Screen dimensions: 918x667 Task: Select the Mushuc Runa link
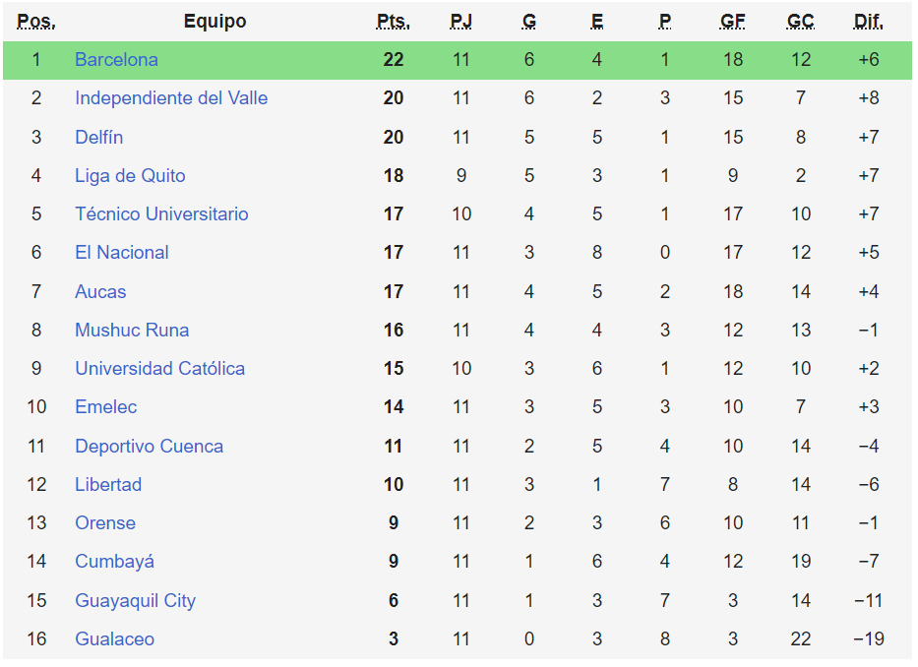(132, 331)
